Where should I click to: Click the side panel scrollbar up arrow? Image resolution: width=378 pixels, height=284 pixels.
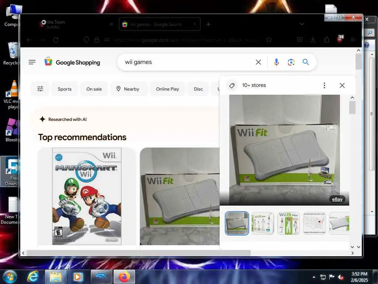tap(352, 98)
